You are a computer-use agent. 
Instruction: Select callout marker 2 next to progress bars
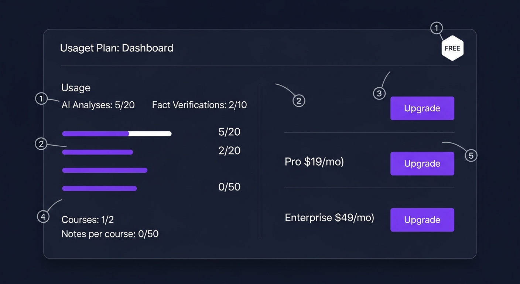click(x=41, y=143)
